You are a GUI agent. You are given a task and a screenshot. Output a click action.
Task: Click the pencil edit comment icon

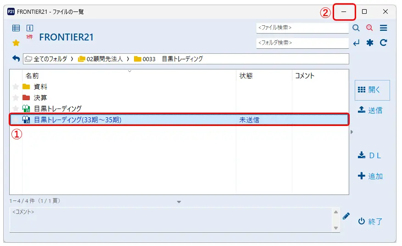click(x=346, y=216)
